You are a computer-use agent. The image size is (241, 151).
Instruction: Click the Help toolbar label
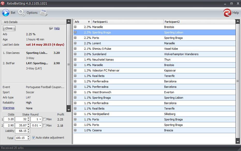[236, 13]
